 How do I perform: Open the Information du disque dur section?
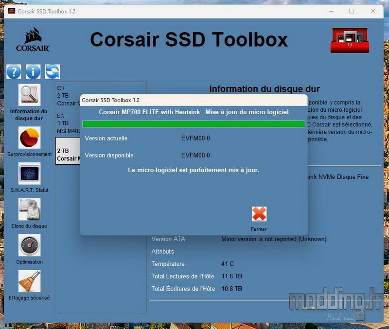pyautogui.click(x=29, y=95)
